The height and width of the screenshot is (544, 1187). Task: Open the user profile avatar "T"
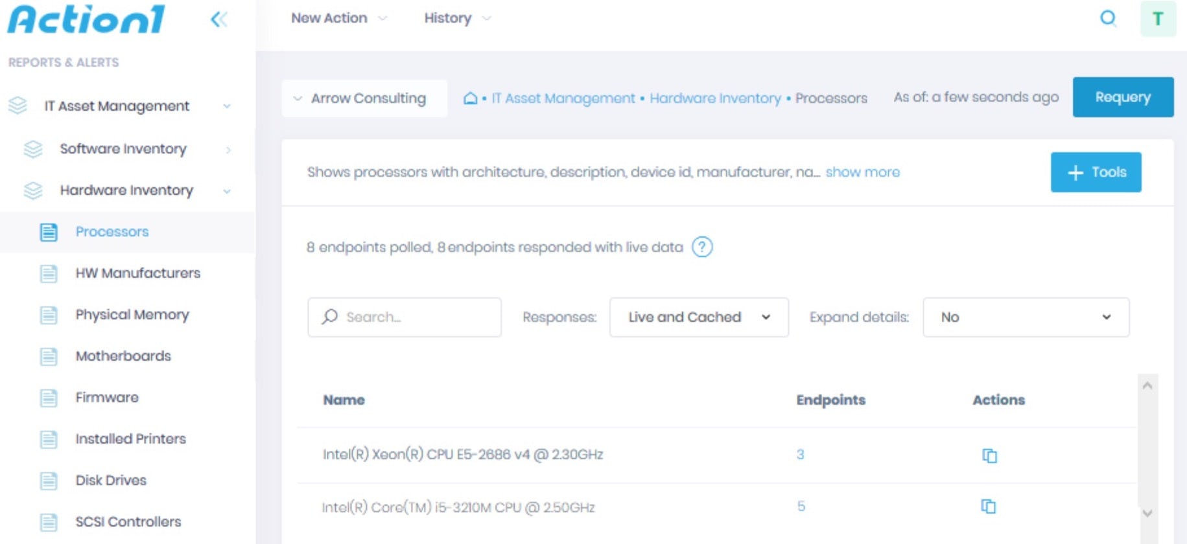tap(1158, 19)
